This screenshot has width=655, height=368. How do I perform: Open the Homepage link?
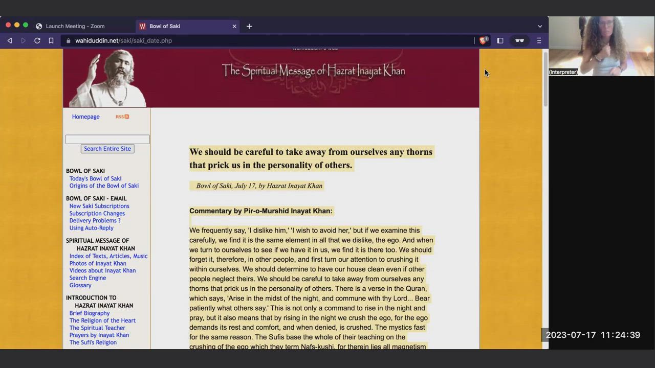click(x=85, y=117)
